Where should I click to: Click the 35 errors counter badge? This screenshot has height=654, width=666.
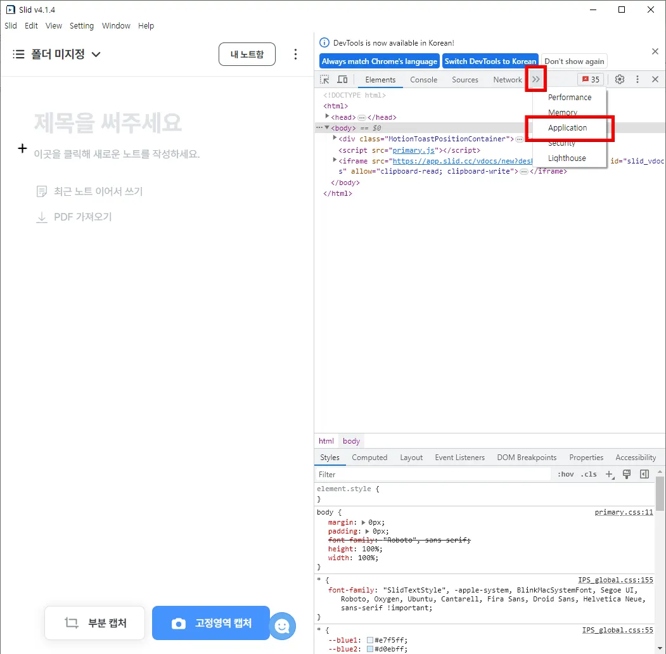click(x=591, y=79)
